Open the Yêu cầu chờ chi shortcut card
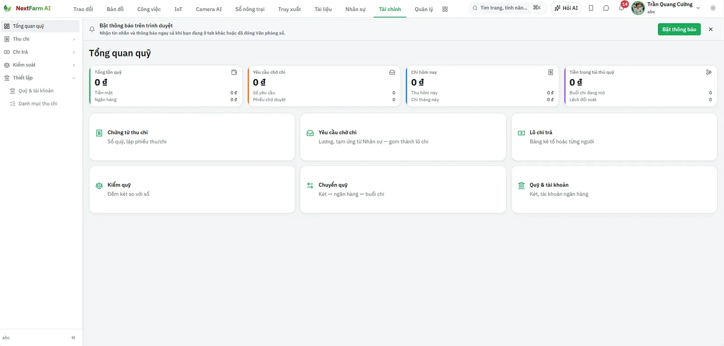 403,137
